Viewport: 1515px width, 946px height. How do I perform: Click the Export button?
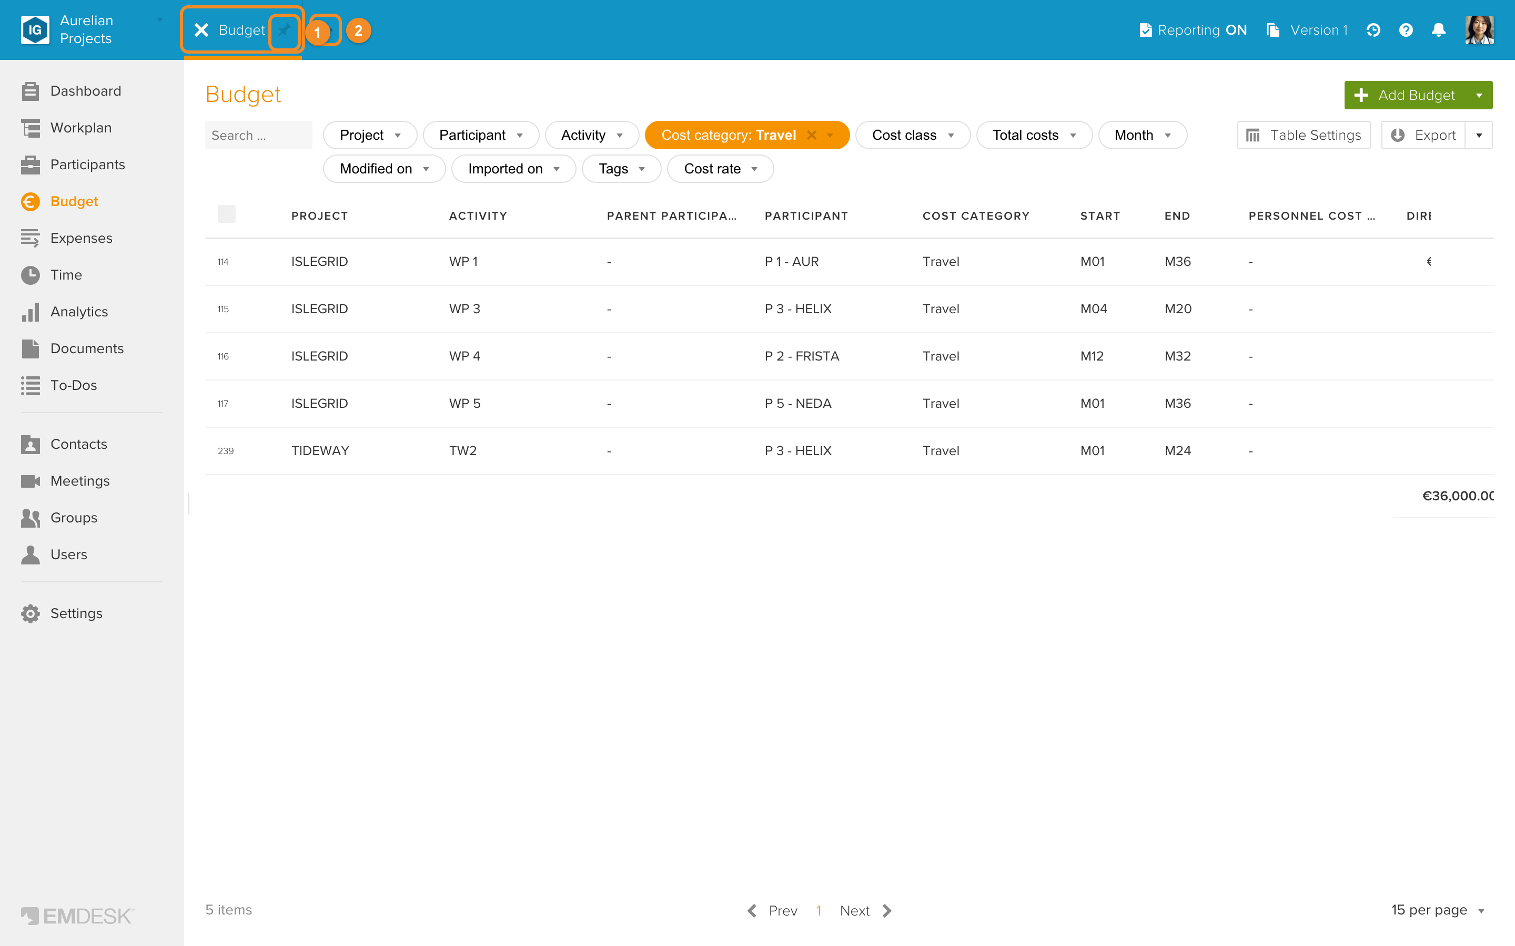[1423, 135]
